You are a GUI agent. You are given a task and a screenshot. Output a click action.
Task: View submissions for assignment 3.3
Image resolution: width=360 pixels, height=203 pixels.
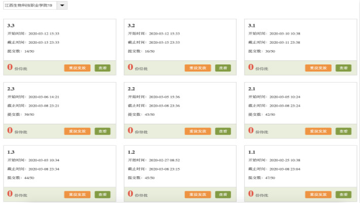click(102, 68)
